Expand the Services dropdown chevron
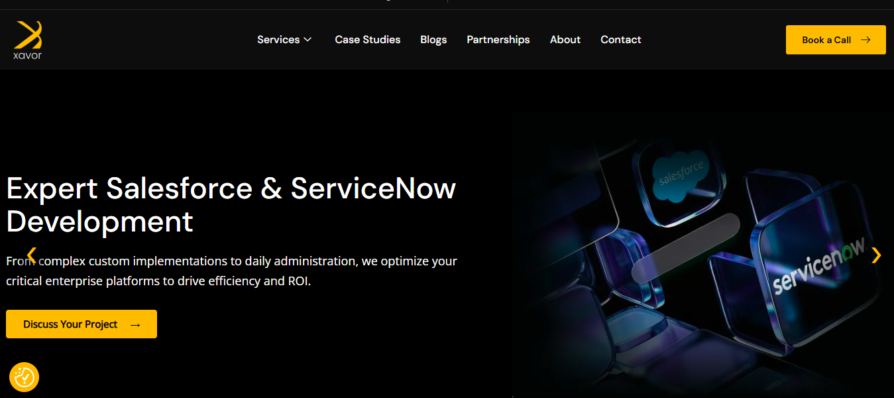 coord(307,40)
